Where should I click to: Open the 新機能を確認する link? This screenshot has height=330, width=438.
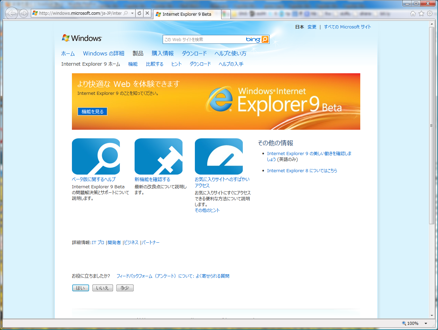pos(152,179)
